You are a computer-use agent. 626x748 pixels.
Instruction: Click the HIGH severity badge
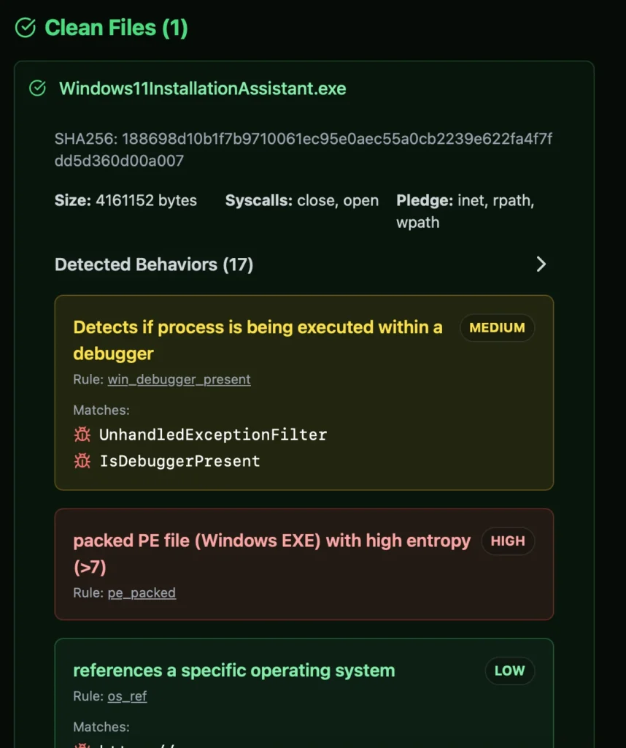pyautogui.click(x=508, y=541)
